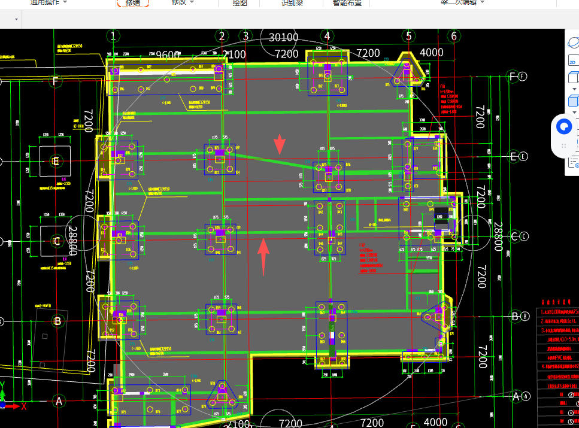Open the 修改 group dropdown
Screen dimensions: 579x428
tap(183, 2)
